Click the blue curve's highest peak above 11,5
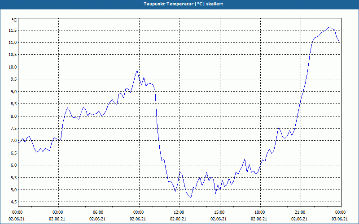The image size is (359, 224). [x=330, y=27]
